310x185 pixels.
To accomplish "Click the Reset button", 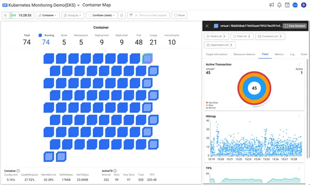I will [x=179, y=15].
